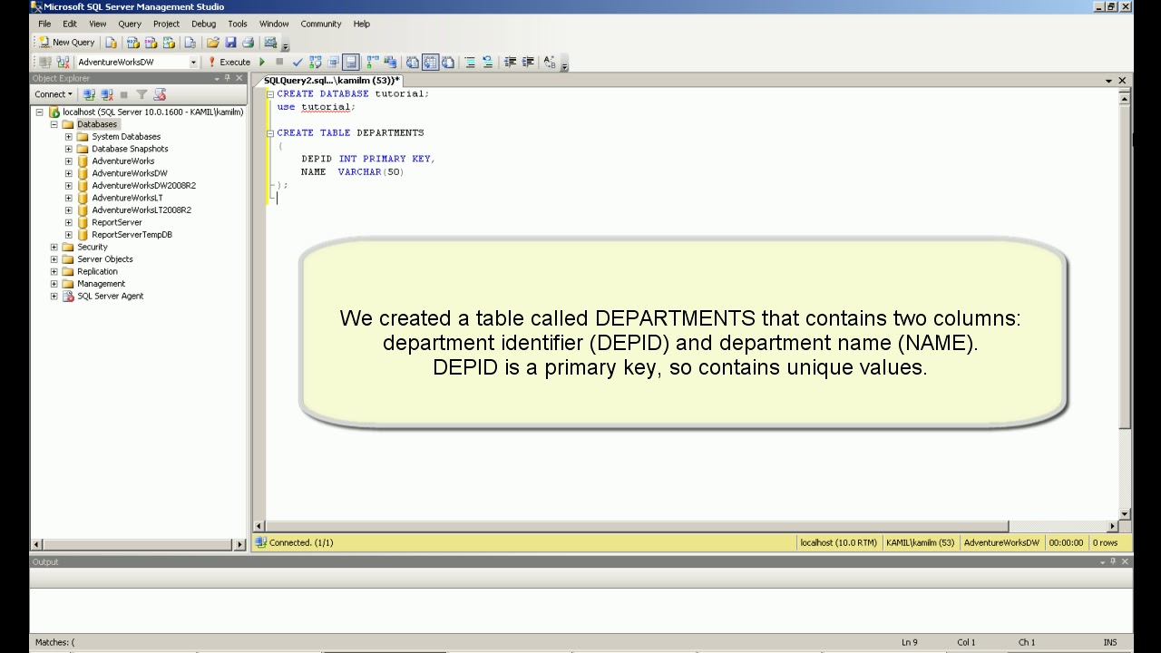Select the Management folder

click(101, 284)
